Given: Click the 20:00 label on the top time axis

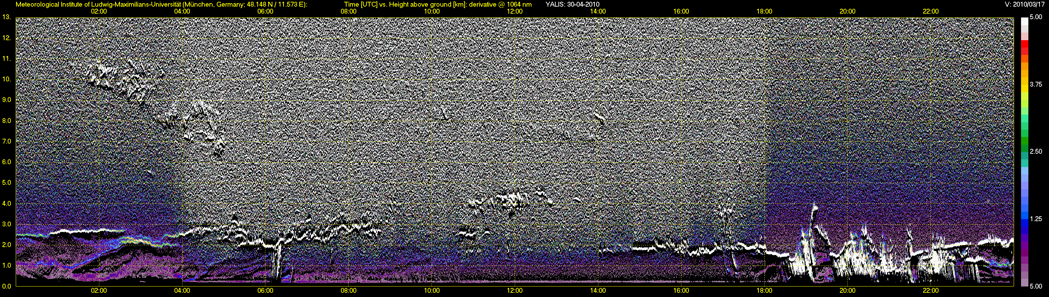Looking at the screenshot, I should point(848,12).
